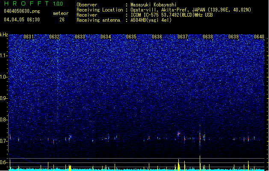The image size is (269, 171).
Task: Click the tallest yellow power spike before 0638
Action: (x=200, y=163)
